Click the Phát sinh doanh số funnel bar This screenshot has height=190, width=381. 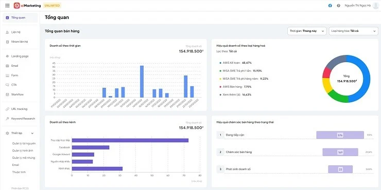[340, 169]
